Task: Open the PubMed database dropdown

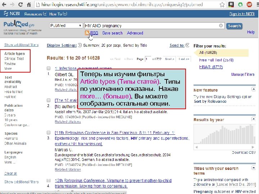Action: 66,26
